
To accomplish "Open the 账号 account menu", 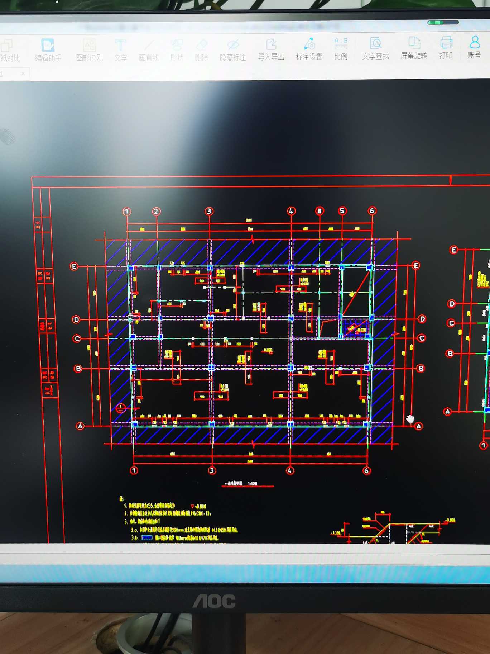I will tap(474, 47).
